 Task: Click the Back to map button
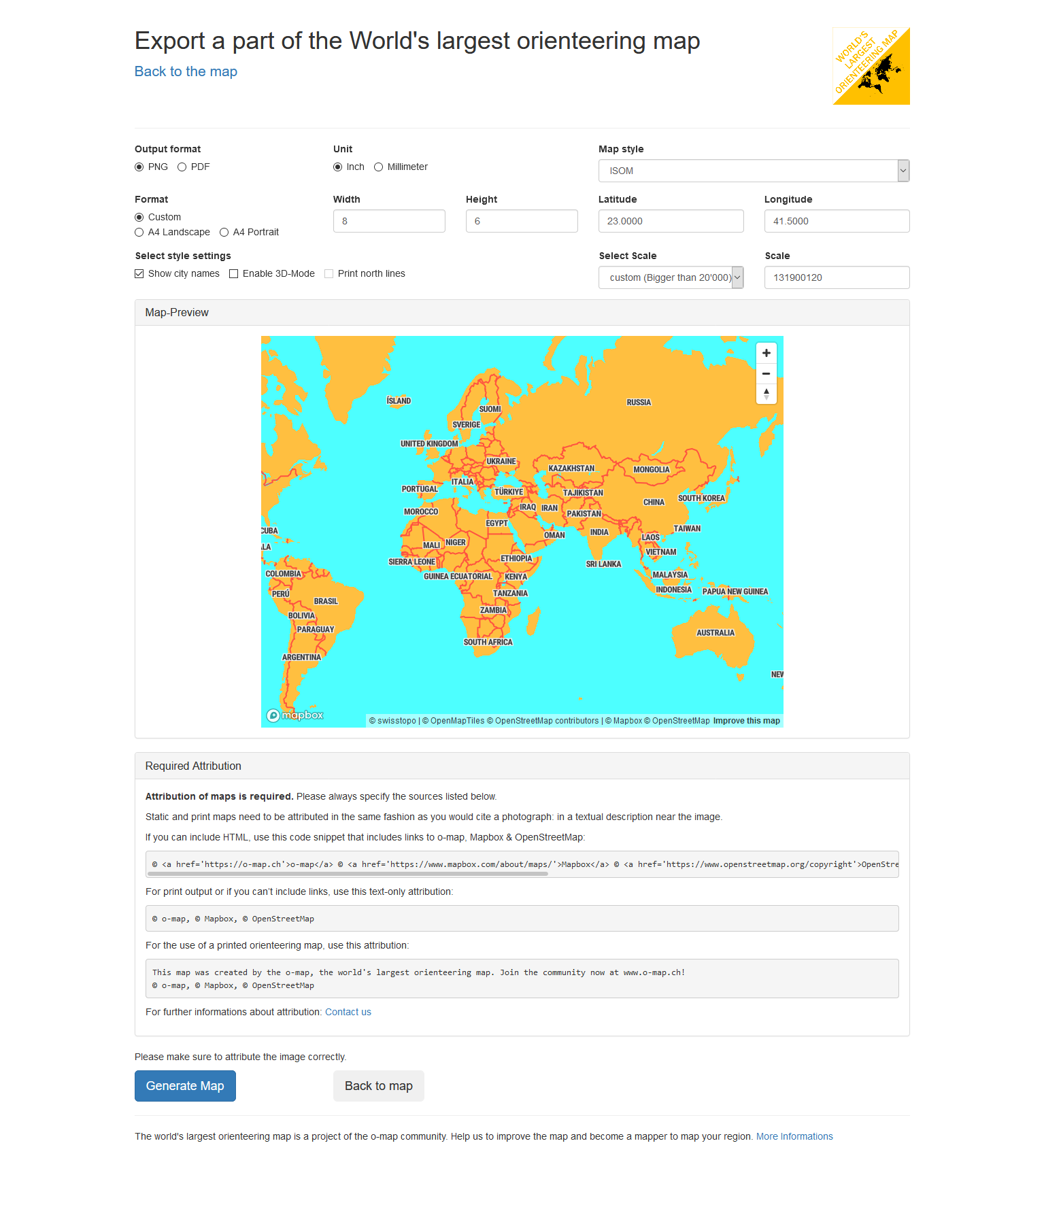pyautogui.click(x=378, y=1086)
